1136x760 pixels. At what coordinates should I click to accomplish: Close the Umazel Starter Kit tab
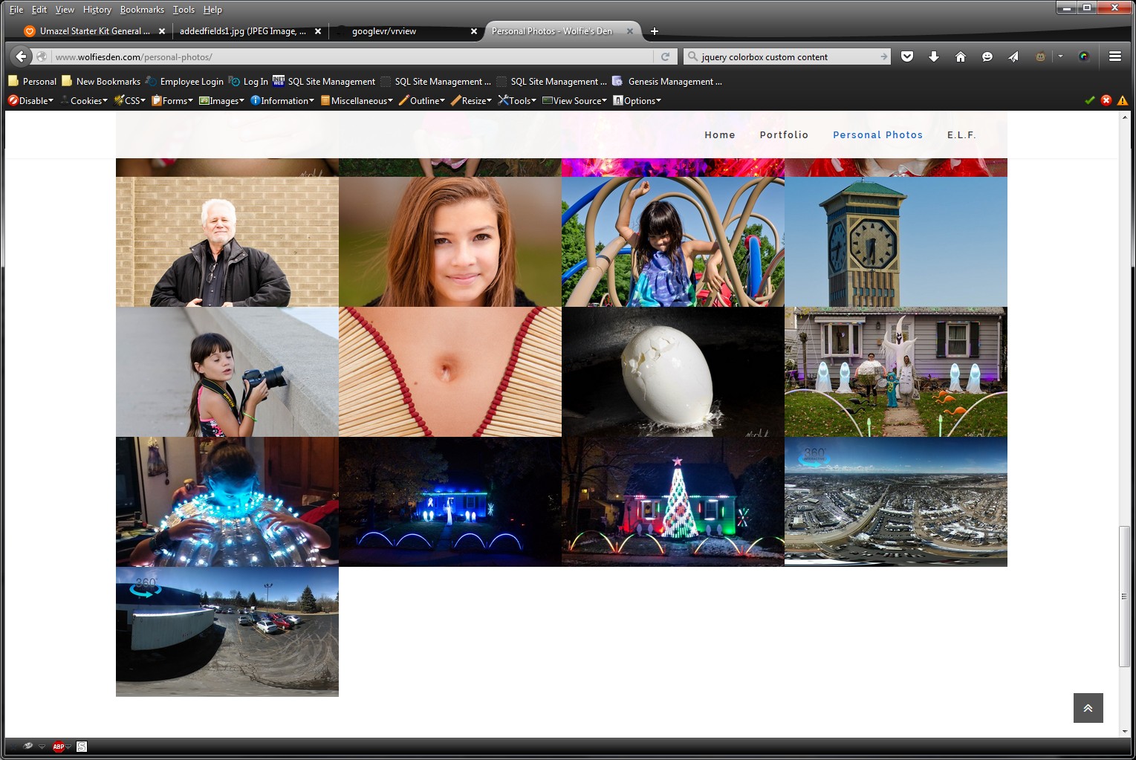click(x=162, y=31)
